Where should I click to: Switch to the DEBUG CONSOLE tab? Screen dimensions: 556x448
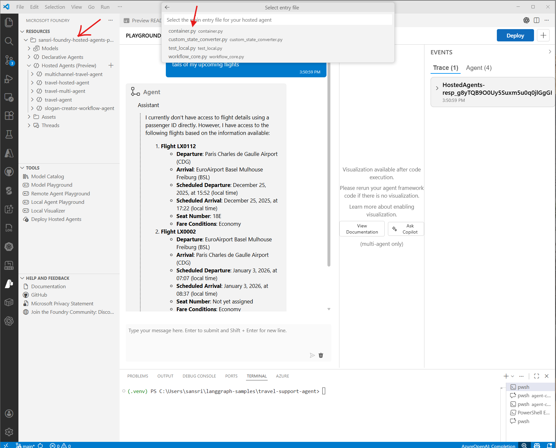click(x=199, y=376)
